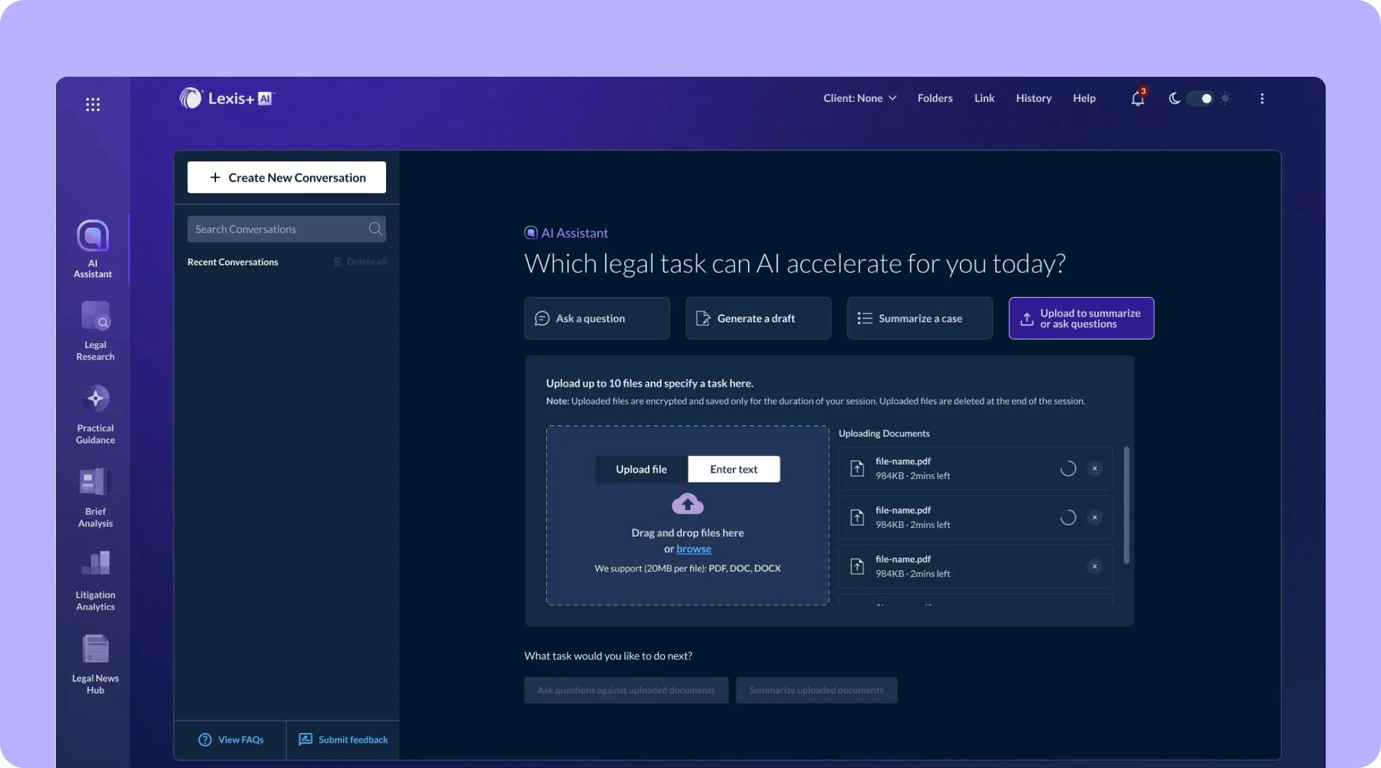The width and height of the screenshot is (1381, 768).
Task: Click the browse link to upload files
Action: 694,548
